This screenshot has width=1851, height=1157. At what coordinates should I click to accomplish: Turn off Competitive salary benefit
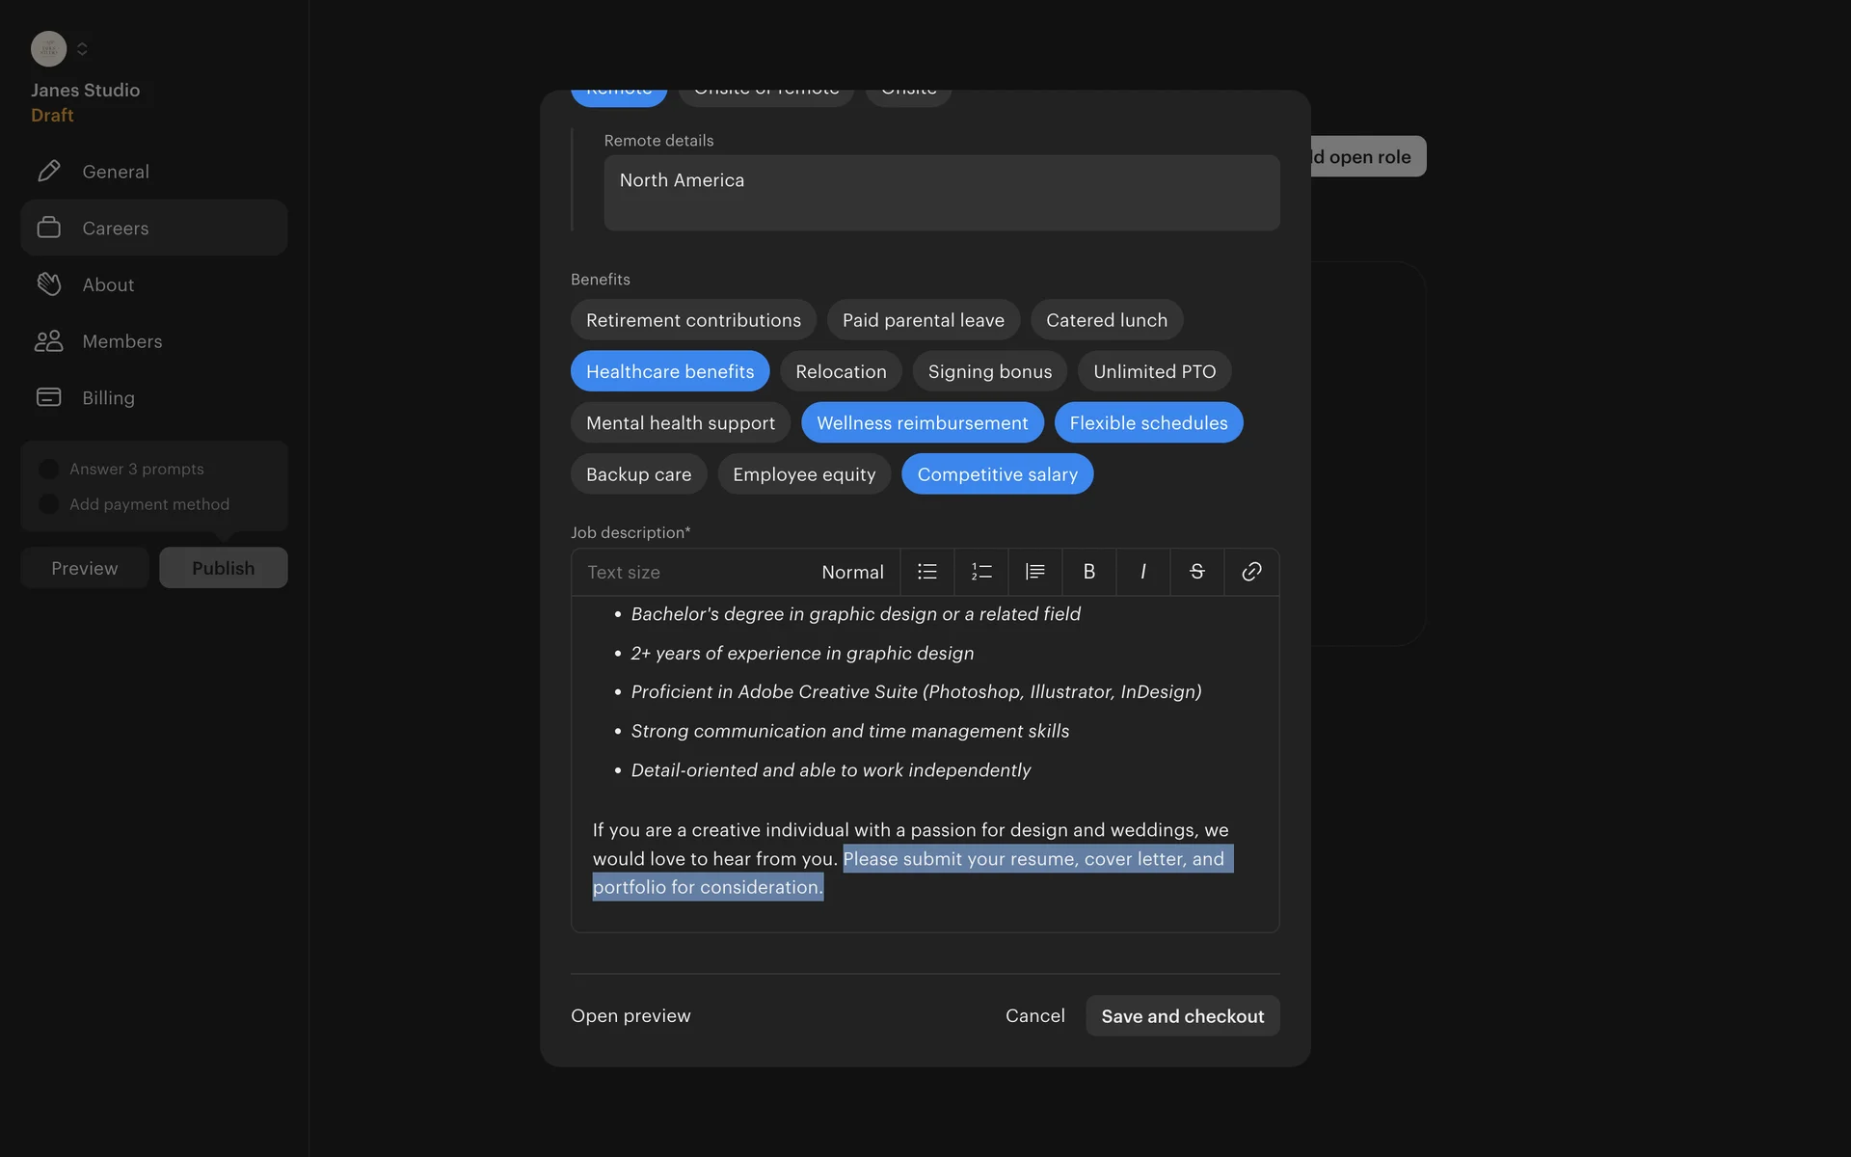tap(997, 474)
